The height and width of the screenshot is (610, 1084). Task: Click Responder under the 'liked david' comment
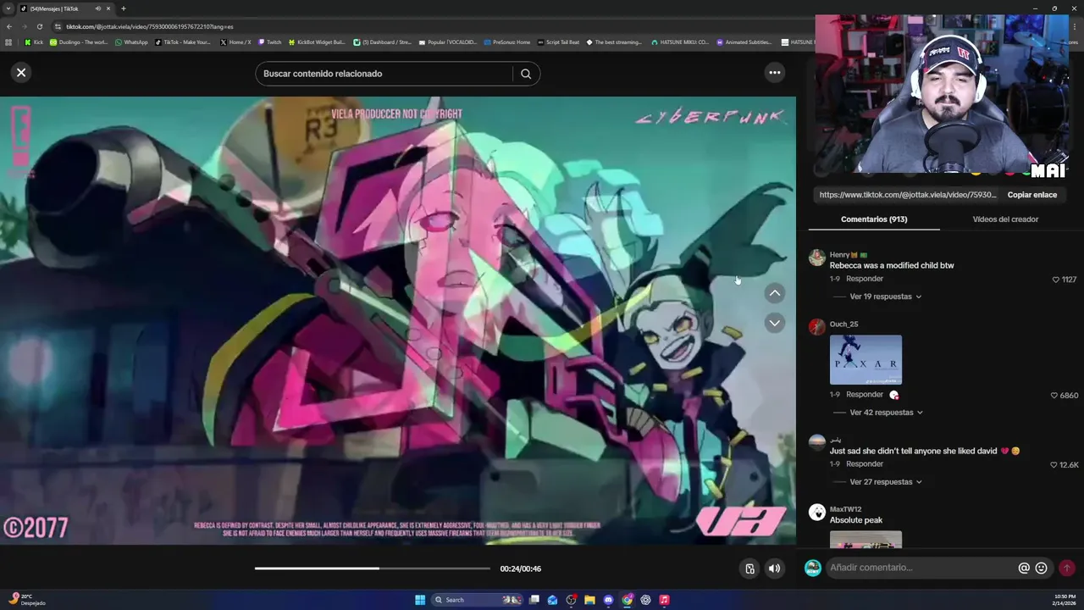point(865,463)
